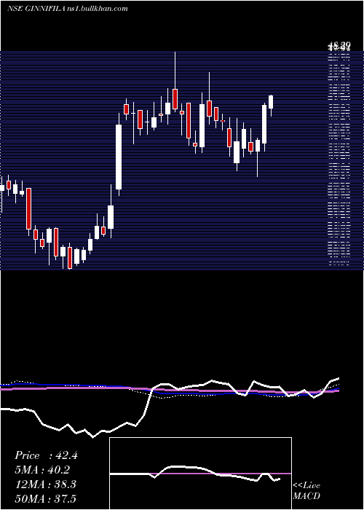
Task: Click the 12MA : 38.3 value
Action: tap(45, 484)
